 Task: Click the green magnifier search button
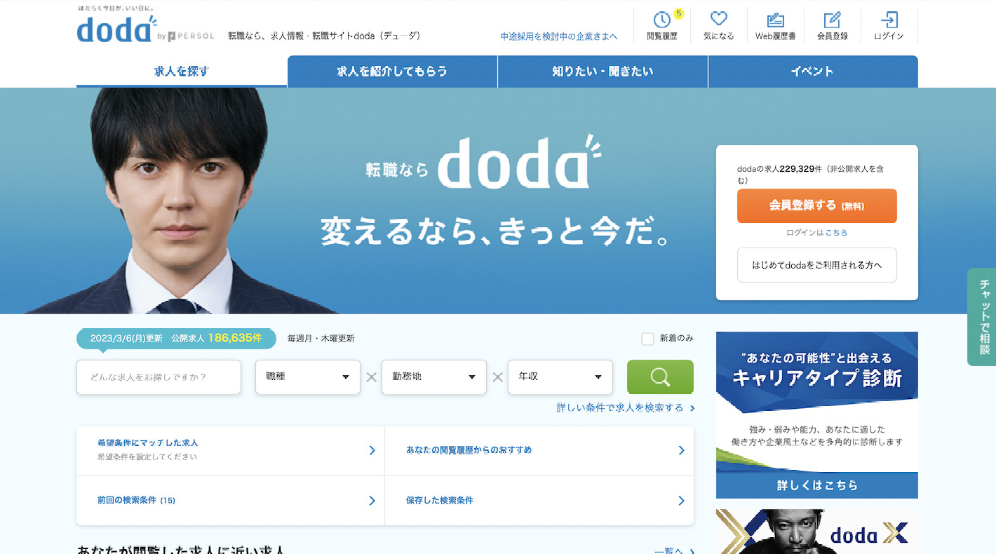[x=660, y=377]
